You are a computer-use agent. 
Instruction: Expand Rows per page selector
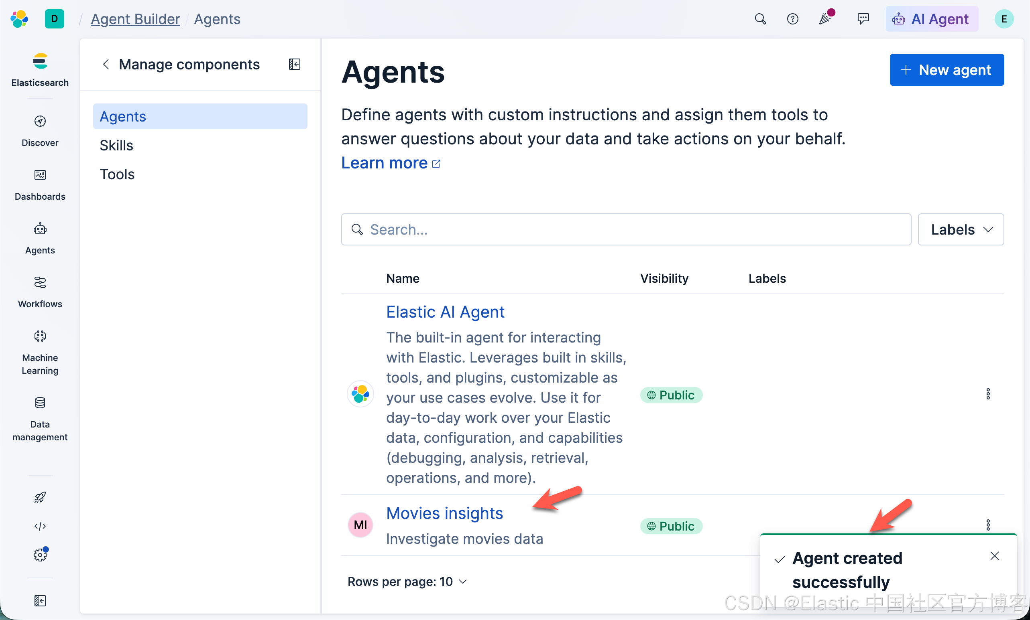pyautogui.click(x=407, y=582)
